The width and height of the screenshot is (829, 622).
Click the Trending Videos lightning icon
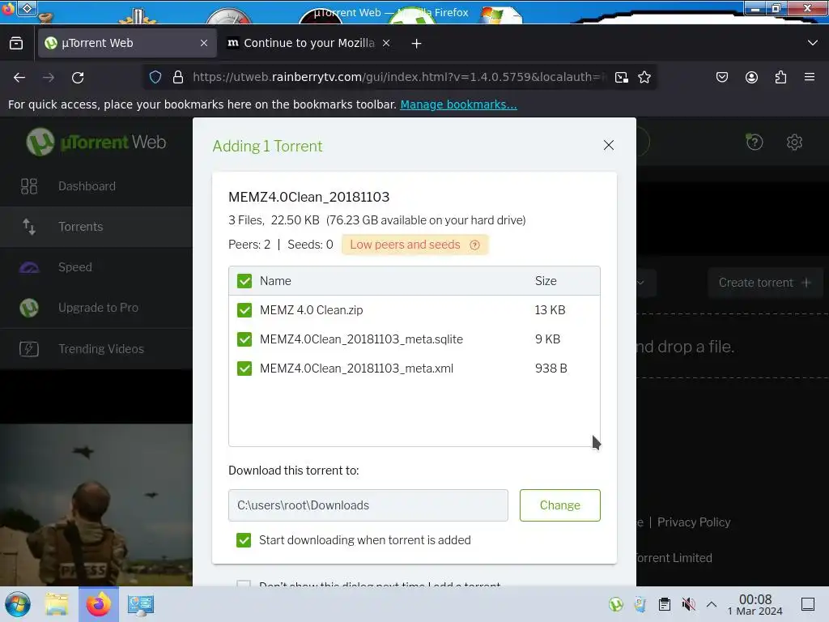(29, 348)
